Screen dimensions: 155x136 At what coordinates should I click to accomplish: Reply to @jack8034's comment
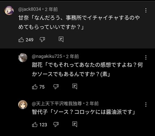(61, 39)
